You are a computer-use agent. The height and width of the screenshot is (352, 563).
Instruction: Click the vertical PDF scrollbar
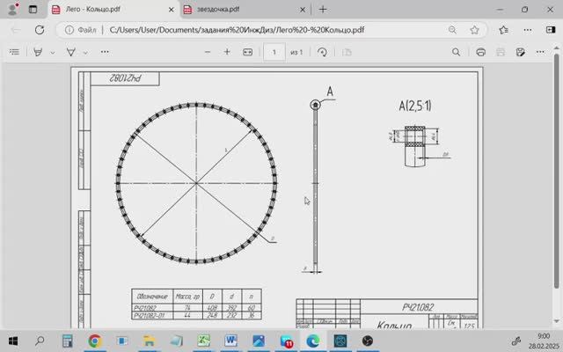click(557, 169)
